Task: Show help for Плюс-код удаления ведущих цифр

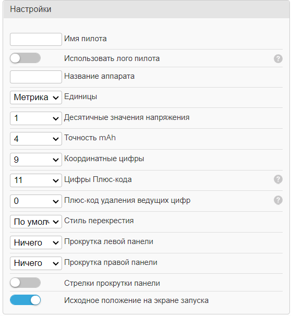Action: 278,200
